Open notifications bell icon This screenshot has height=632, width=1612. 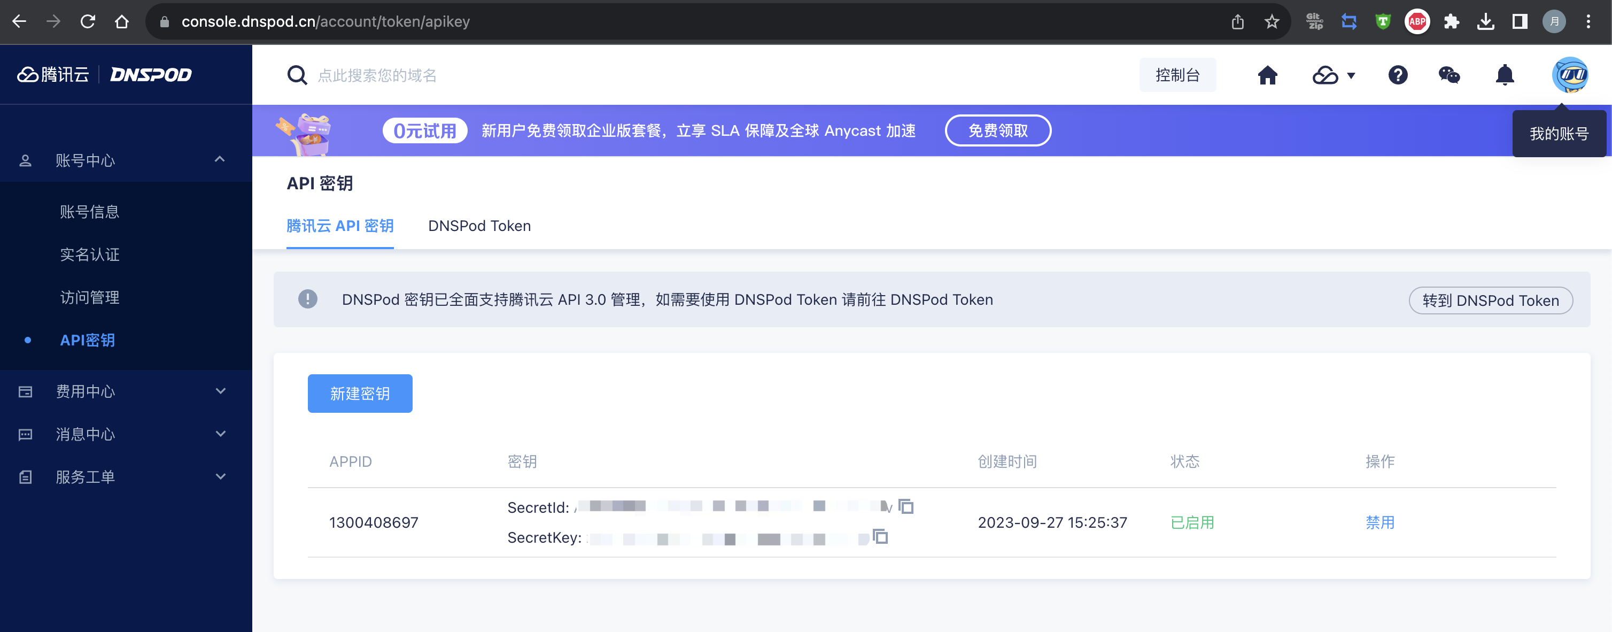coord(1505,75)
